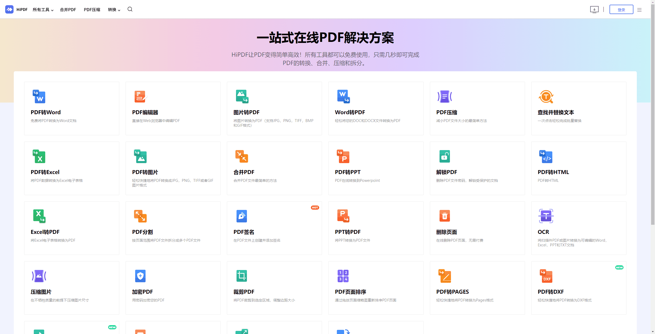Click description PDF在线转换到Powerpoint

pos(357,181)
